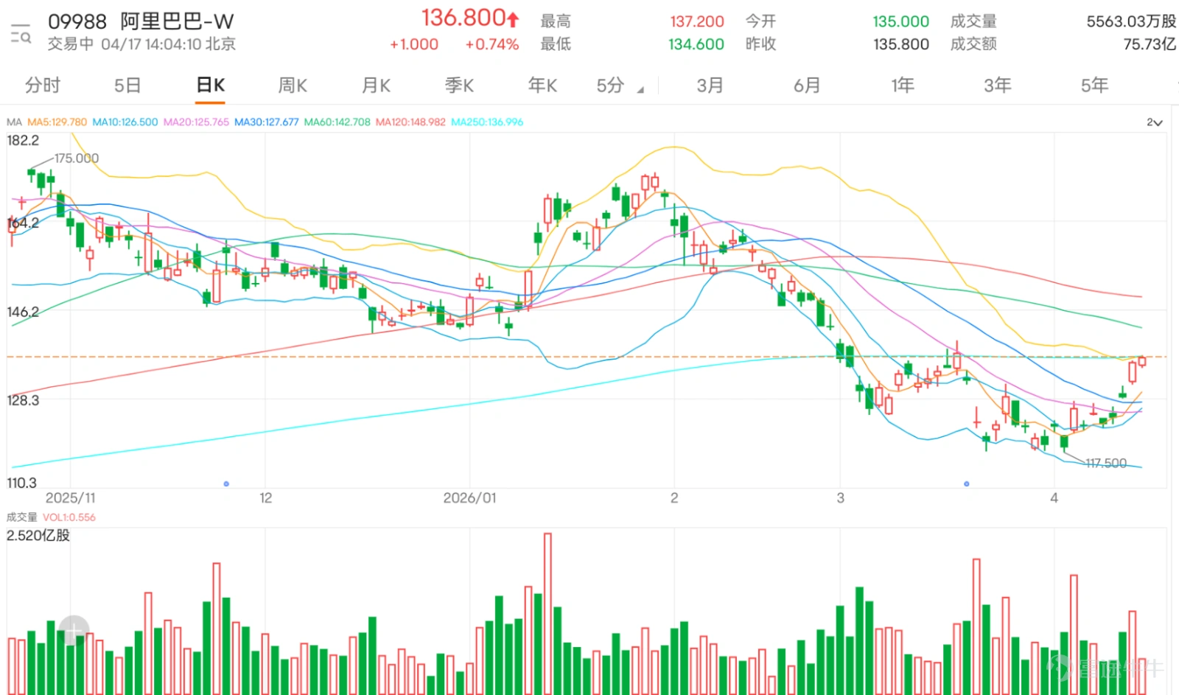
Task: Click the open price 135.000
Action: coord(901,21)
